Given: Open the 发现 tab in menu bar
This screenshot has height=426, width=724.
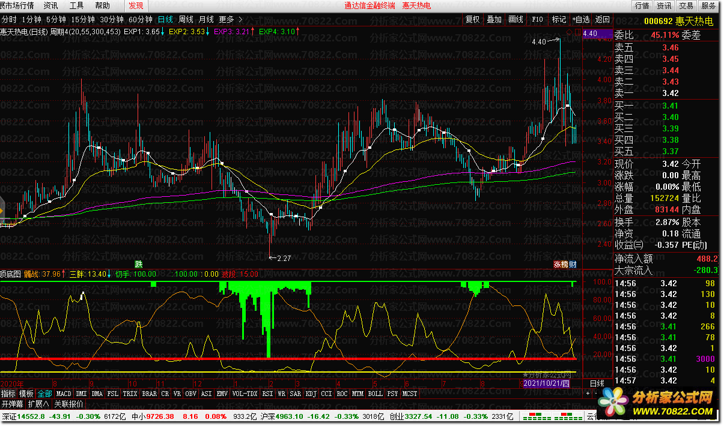Looking at the screenshot, I should tap(136, 5).
